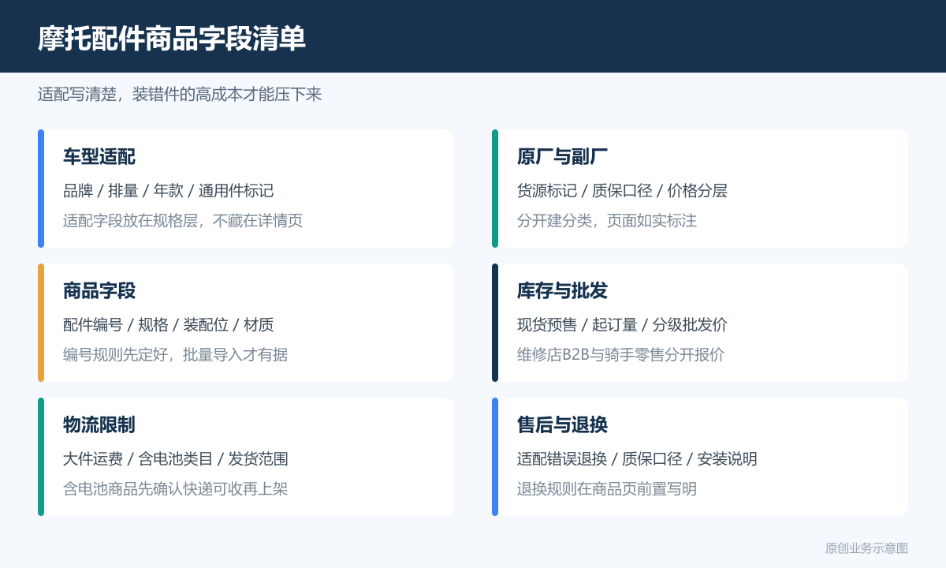Click the line 现货预售 / 起订量 / 分级批发价
The height and width of the screenshot is (568, 946).
(622, 325)
